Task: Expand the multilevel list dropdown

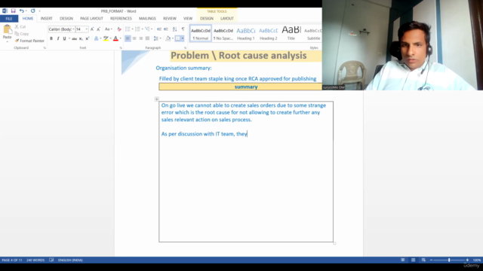Action: (x=152, y=29)
